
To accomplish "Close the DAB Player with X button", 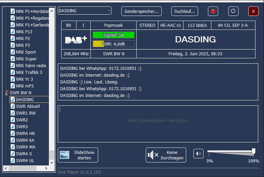I will point(253,11).
